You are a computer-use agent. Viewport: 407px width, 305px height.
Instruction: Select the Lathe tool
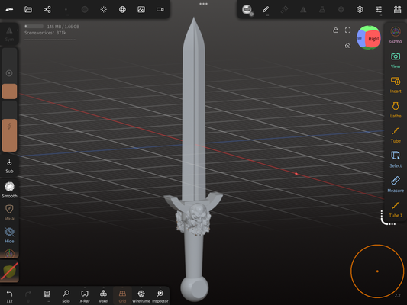tap(396, 110)
